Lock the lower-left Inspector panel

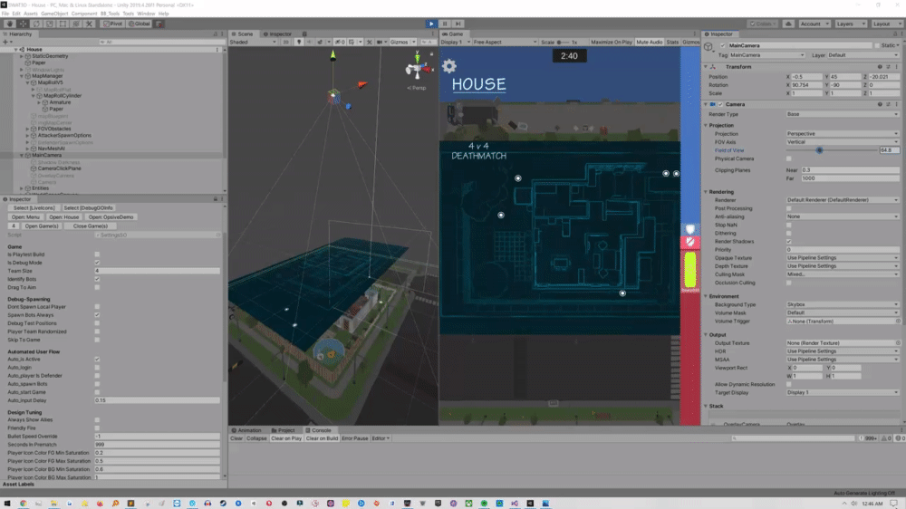(216, 198)
